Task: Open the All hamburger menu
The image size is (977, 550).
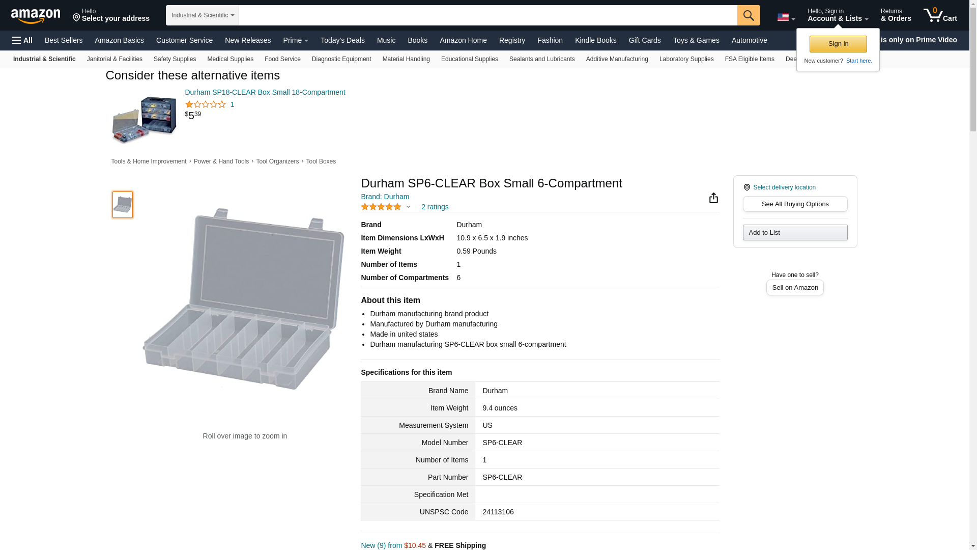Action: pyautogui.click(x=22, y=40)
